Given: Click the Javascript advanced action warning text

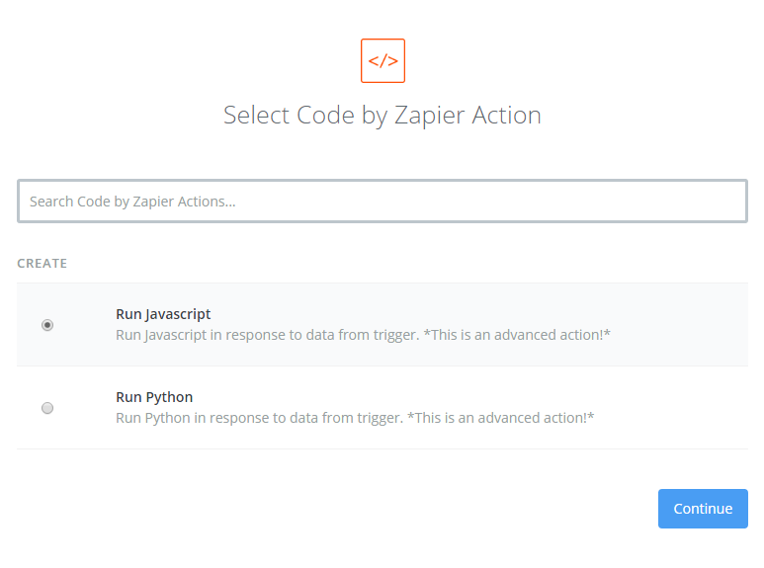Looking at the screenshot, I should pyautogui.click(x=517, y=335).
